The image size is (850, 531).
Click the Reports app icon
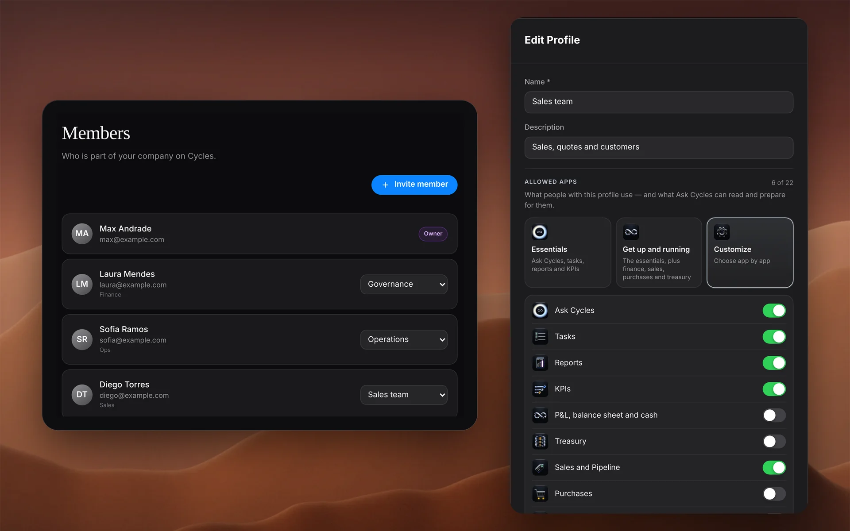pyautogui.click(x=540, y=363)
